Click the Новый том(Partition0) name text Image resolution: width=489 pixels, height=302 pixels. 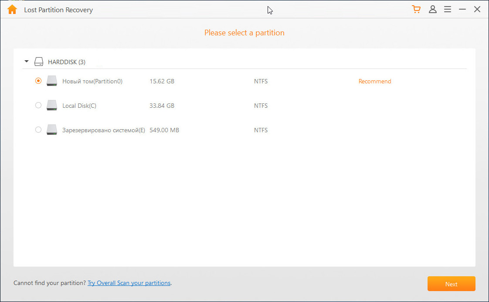92,81
